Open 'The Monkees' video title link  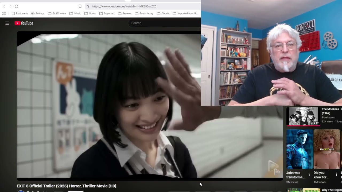(x=332, y=111)
